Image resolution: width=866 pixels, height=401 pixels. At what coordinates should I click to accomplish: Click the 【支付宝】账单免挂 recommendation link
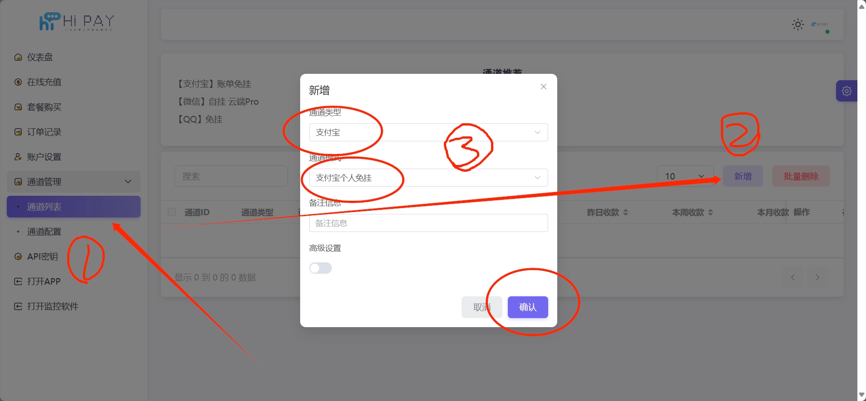[x=213, y=84]
